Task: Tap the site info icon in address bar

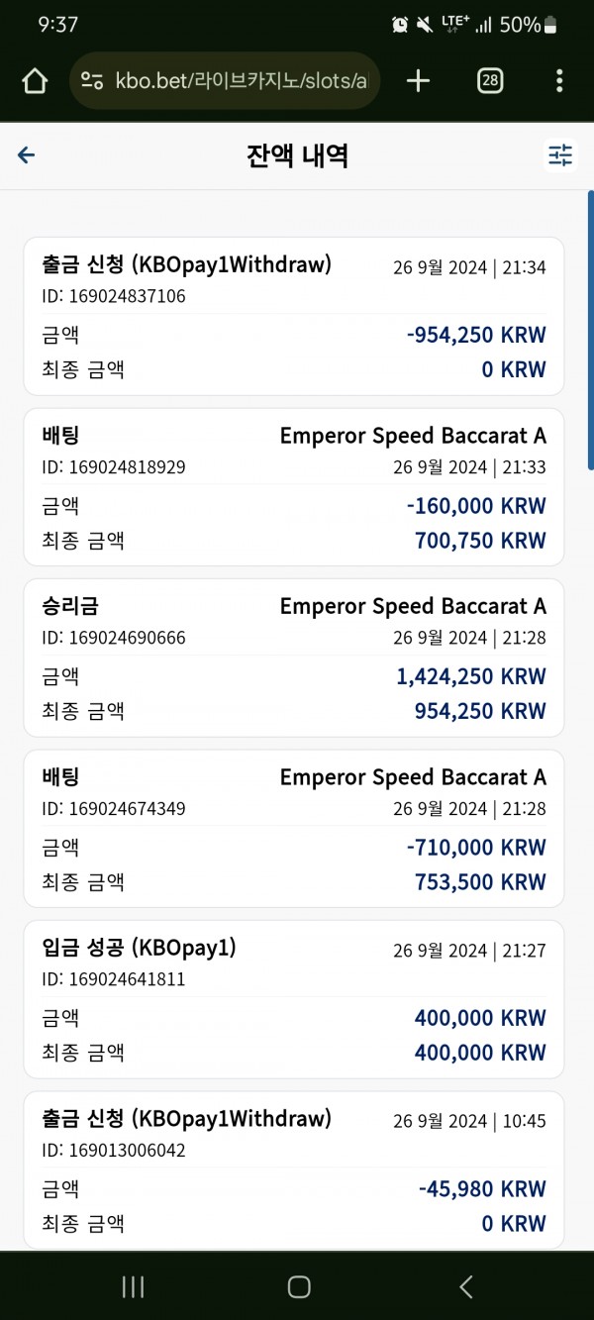Action: coord(92,81)
